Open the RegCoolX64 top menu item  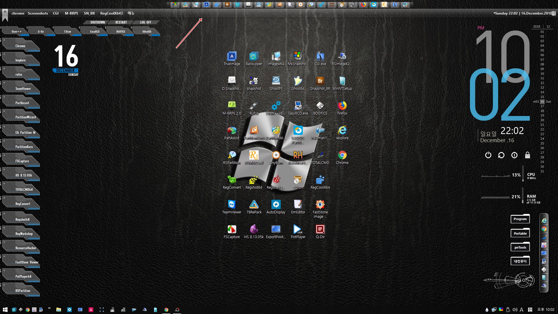click(x=112, y=13)
